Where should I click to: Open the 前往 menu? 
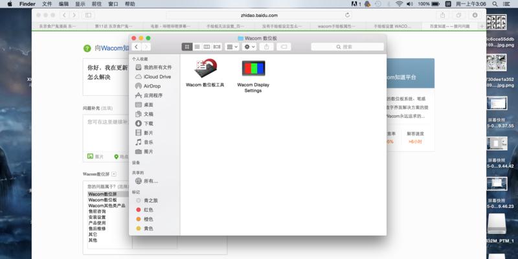(x=96, y=4)
